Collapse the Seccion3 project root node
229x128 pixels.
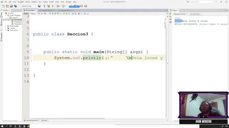[x=4, y=13]
